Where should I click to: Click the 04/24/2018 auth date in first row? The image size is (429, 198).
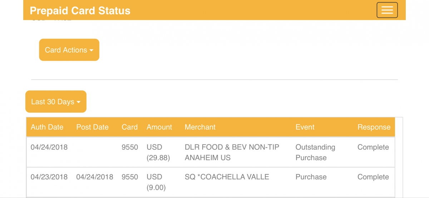(x=49, y=147)
